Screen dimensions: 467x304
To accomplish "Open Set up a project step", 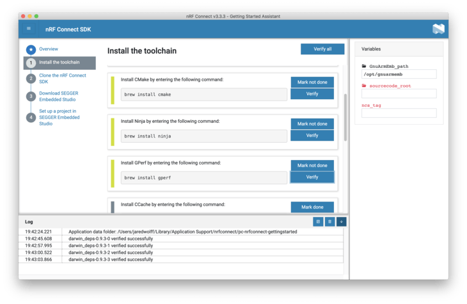I will pyautogui.click(x=59, y=117).
